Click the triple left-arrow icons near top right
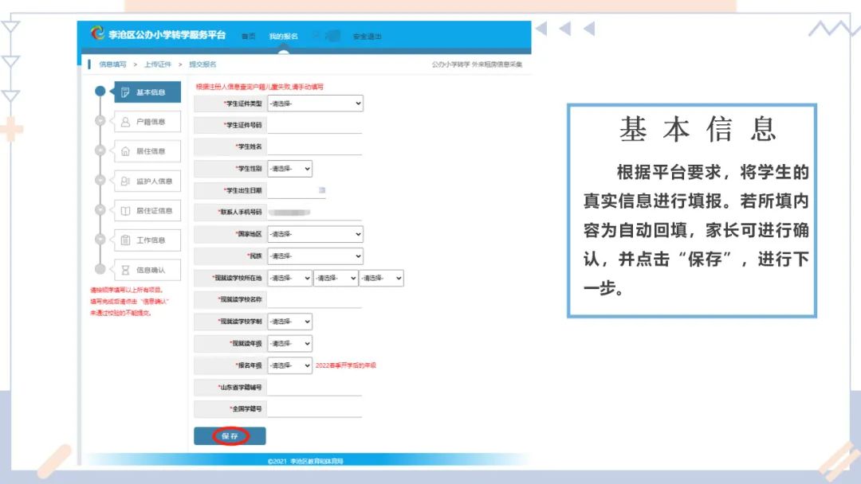 tap(564, 28)
